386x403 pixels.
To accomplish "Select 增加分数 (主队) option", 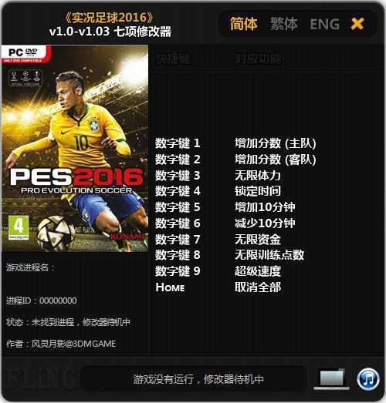I will click(x=276, y=143).
